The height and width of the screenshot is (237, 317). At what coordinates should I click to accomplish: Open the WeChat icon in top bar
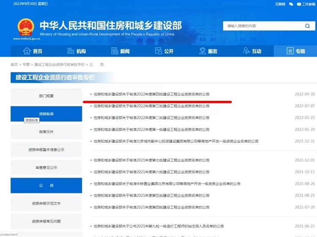coord(291,4)
